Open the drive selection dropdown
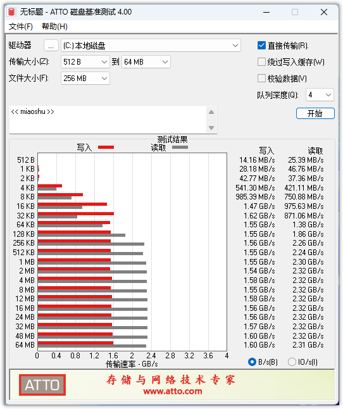 (x=151, y=46)
